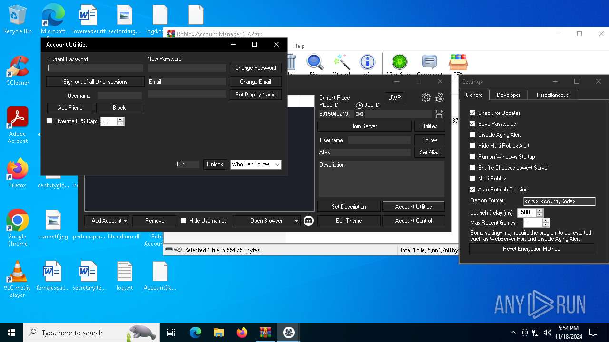
Task: Expand Open Browser dropdown arrow
Action: pyautogui.click(x=296, y=221)
